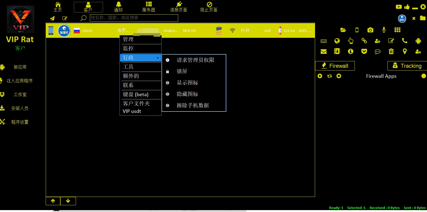Click the phone device icon in right panel
427x212 pixels.
tap(357, 30)
